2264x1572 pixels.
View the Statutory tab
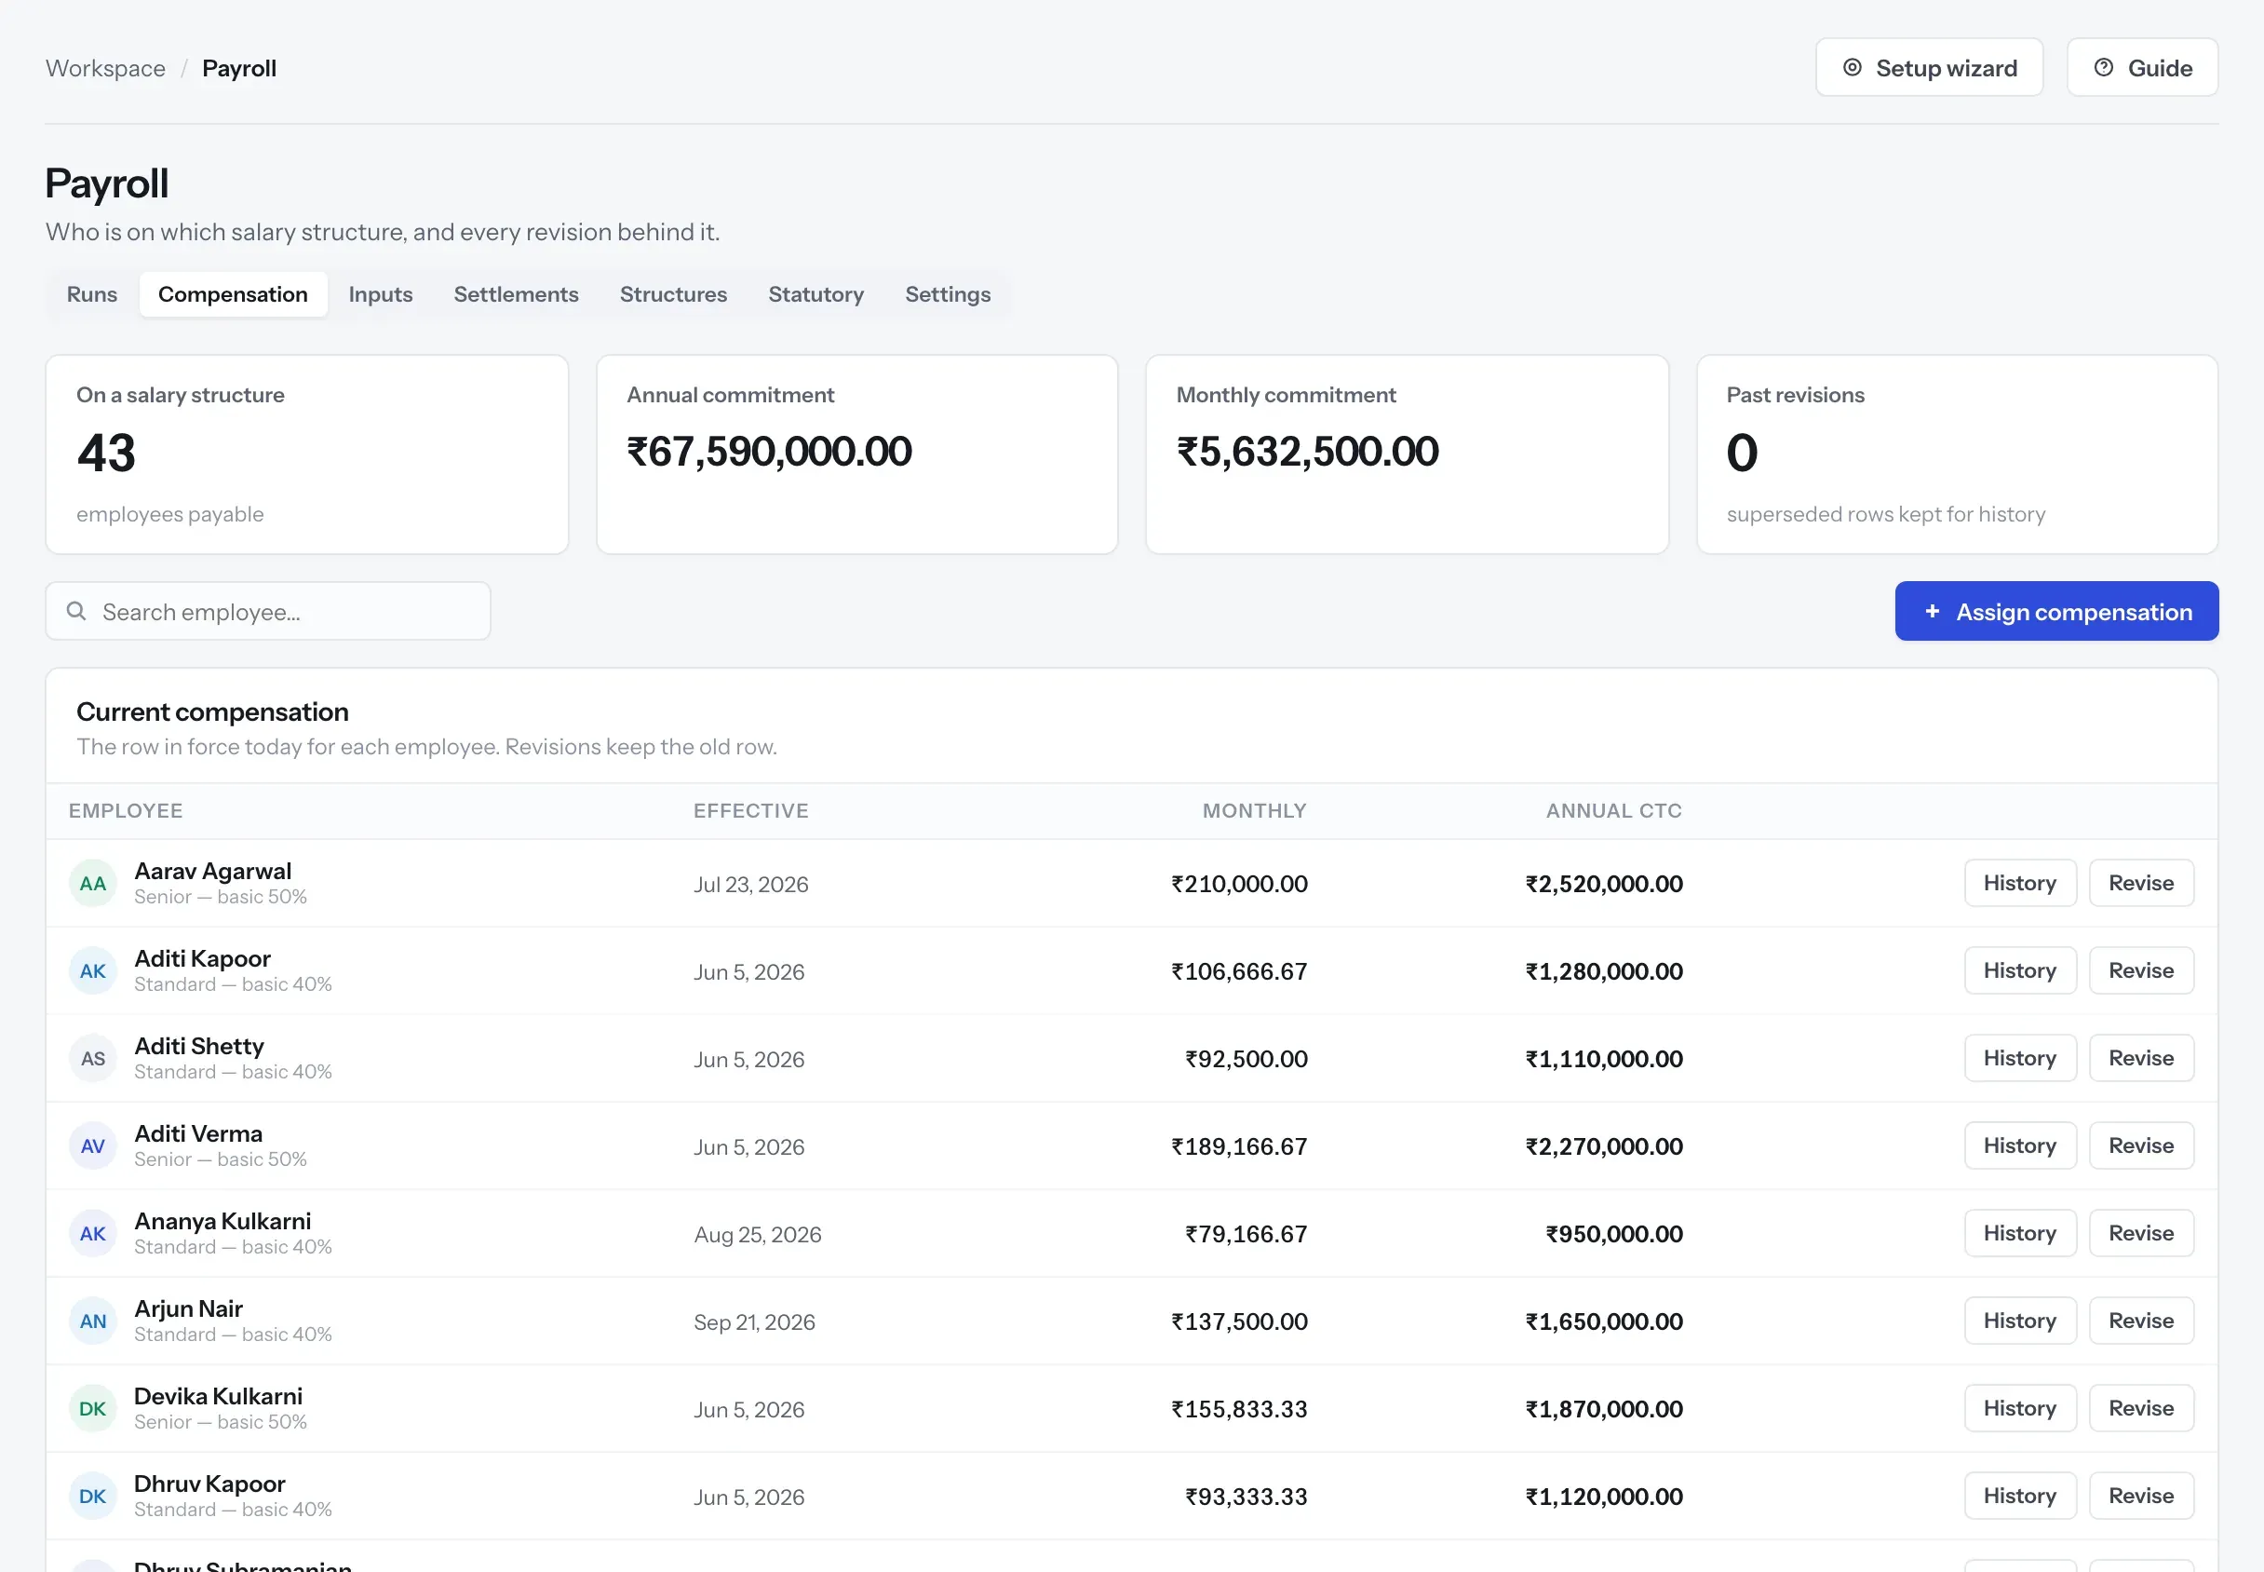pos(816,294)
